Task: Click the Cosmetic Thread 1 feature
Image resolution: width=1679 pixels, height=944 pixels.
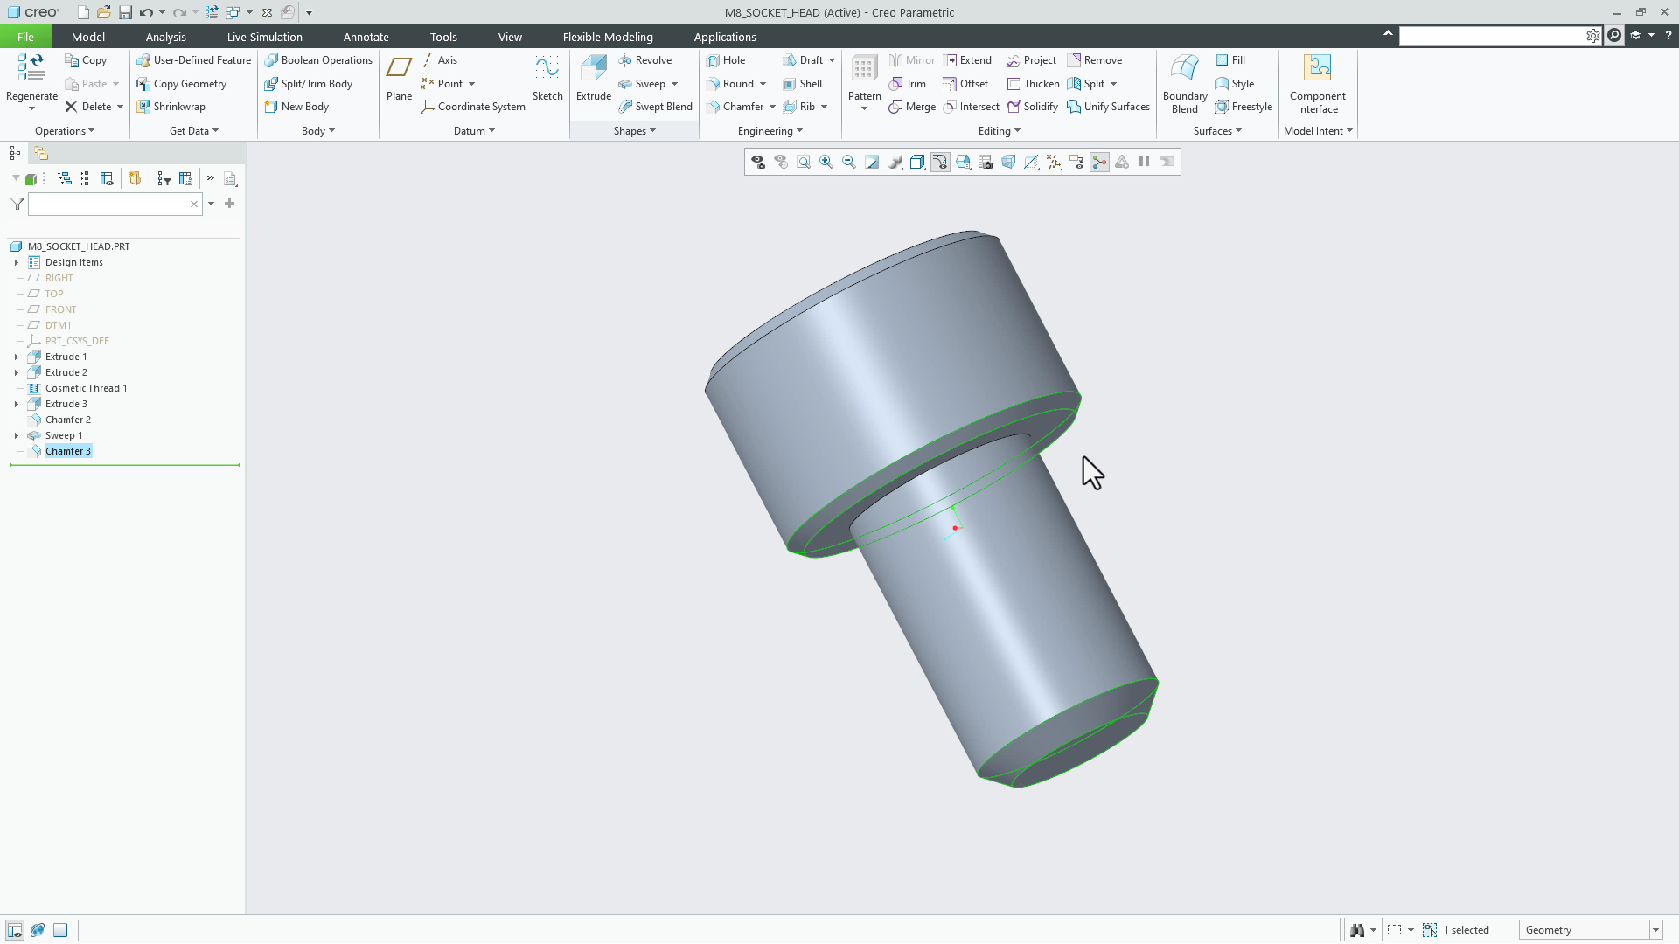Action: tap(86, 388)
